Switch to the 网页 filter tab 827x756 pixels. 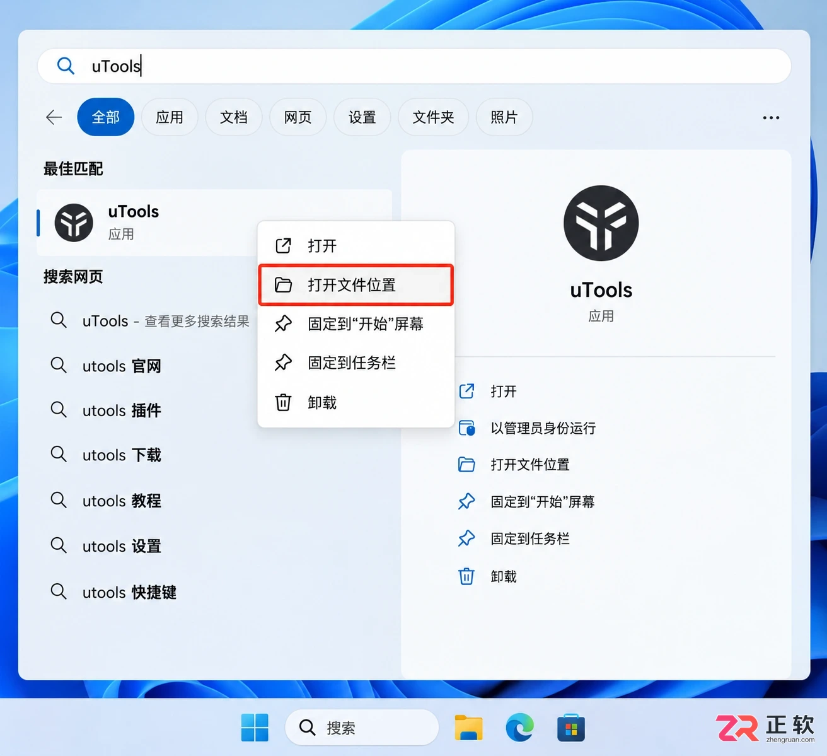pyautogui.click(x=298, y=117)
